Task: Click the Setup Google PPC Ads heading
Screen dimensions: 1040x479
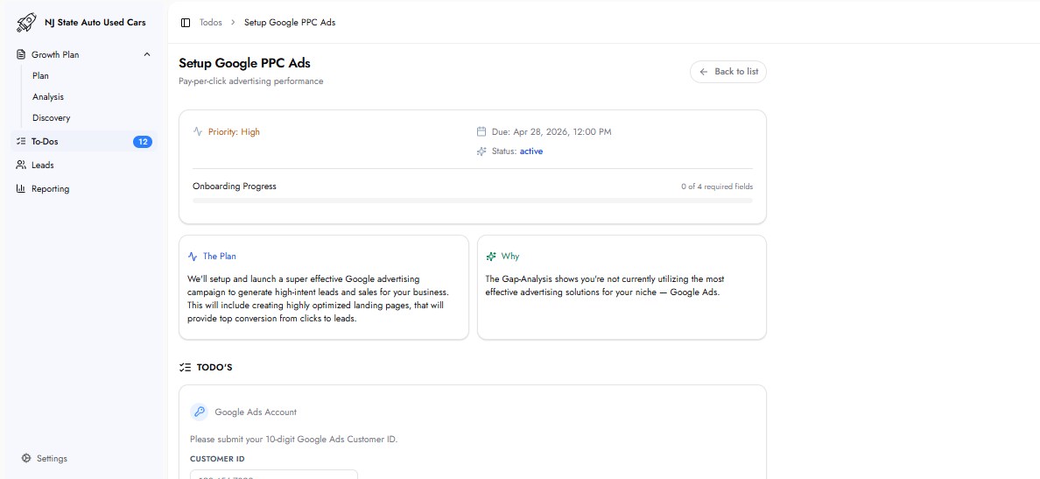Action: click(245, 63)
